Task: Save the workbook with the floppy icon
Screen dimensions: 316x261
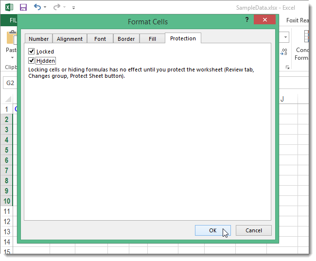Action: pyautogui.click(x=23, y=7)
